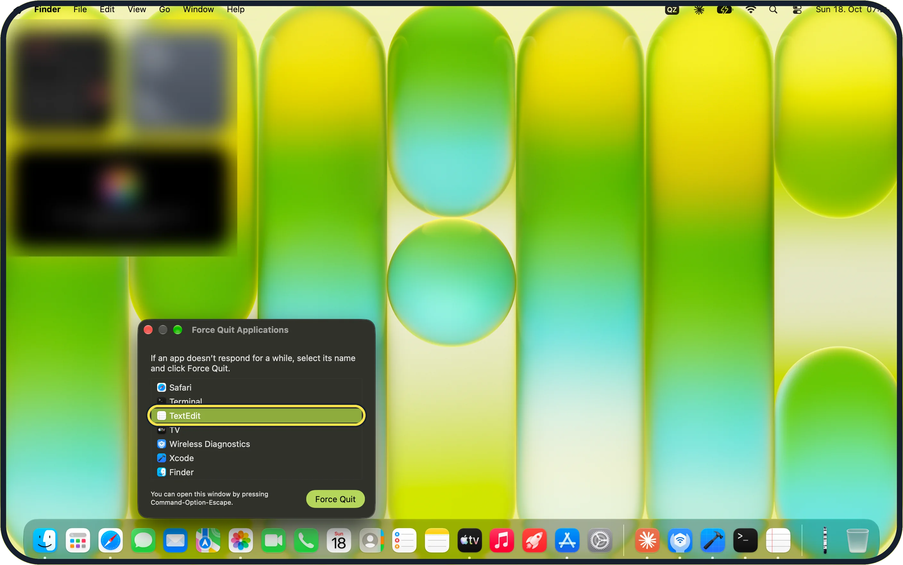Open the Apple TV app in Dock
The height and width of the screenshot is (565, 903).
[x=470, y=540]
